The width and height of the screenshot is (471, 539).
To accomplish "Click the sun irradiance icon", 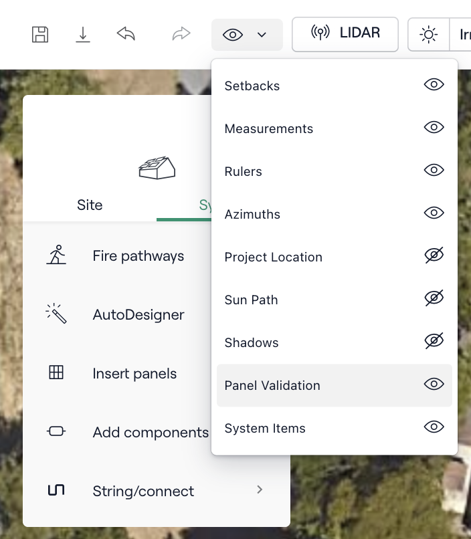I will tap(429, 35).
